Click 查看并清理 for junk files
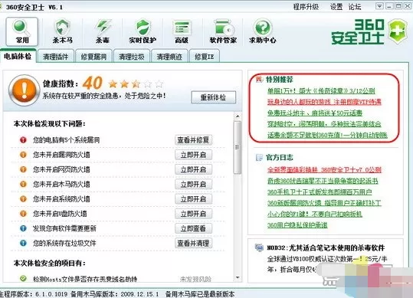Viewport: 413px width, 298px height. (193, 244)
